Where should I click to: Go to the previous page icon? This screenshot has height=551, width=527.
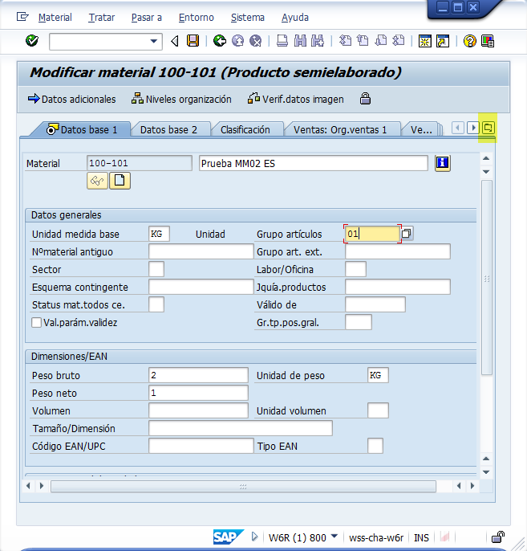click(363, 41)
